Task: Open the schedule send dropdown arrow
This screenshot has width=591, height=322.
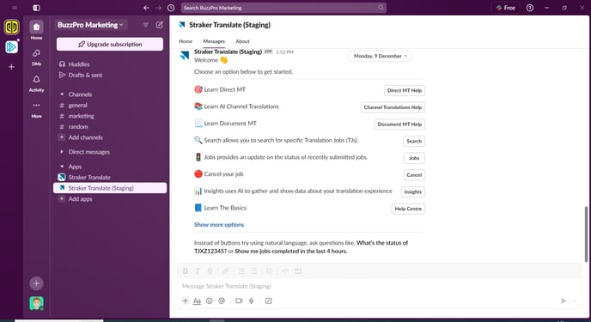Action: [575, 301]
